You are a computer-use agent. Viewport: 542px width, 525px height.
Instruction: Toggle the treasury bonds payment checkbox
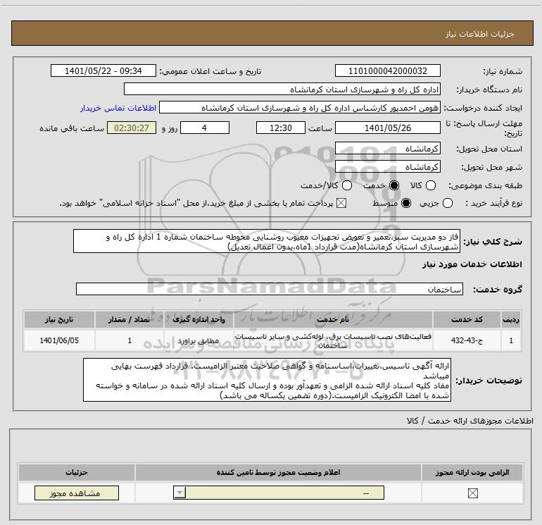(341, 203)
